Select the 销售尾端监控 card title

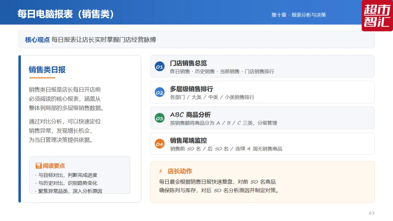coord(188,140)
